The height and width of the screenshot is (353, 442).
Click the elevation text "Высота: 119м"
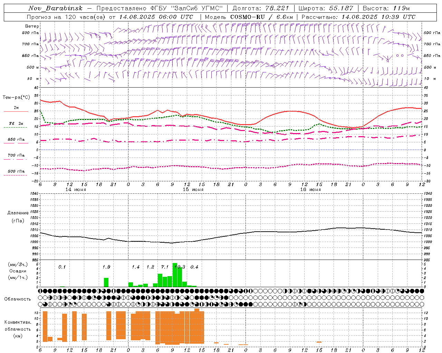pyautogui.click(x=386, y=8)
